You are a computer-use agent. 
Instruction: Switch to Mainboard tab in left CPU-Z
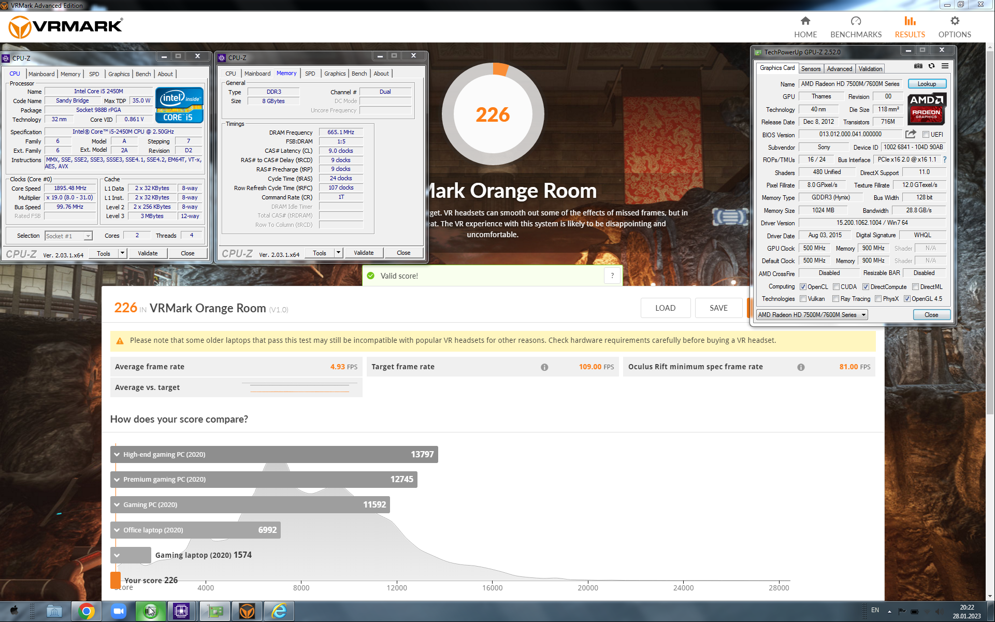[41, 74]
